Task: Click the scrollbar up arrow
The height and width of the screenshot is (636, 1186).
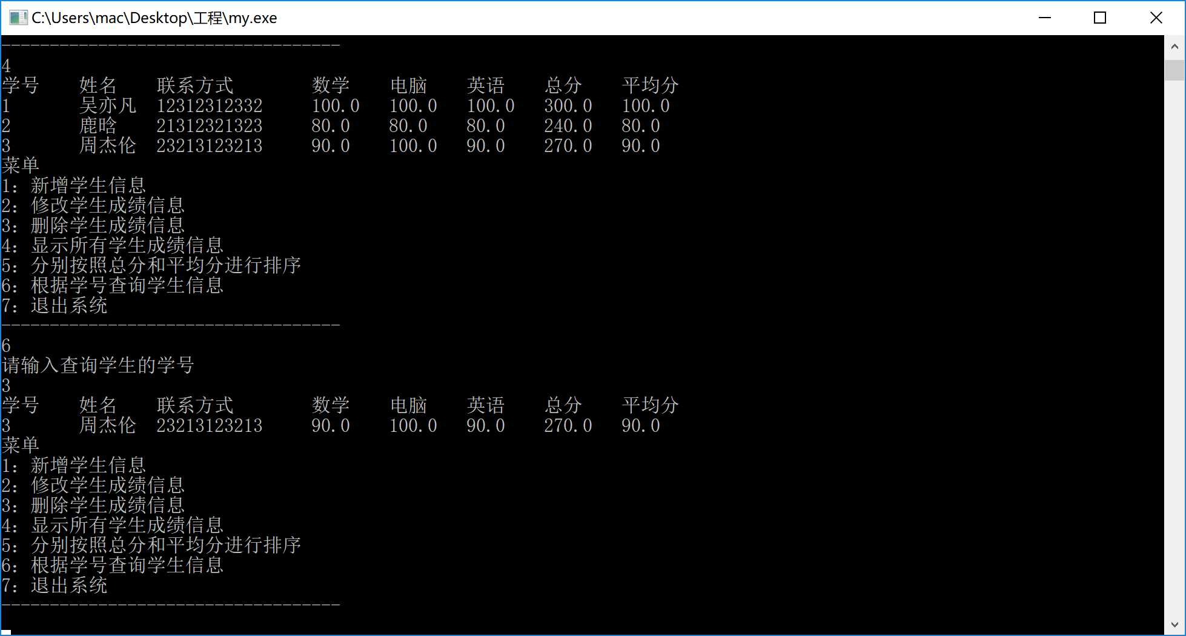Action: coord(1174,47)
